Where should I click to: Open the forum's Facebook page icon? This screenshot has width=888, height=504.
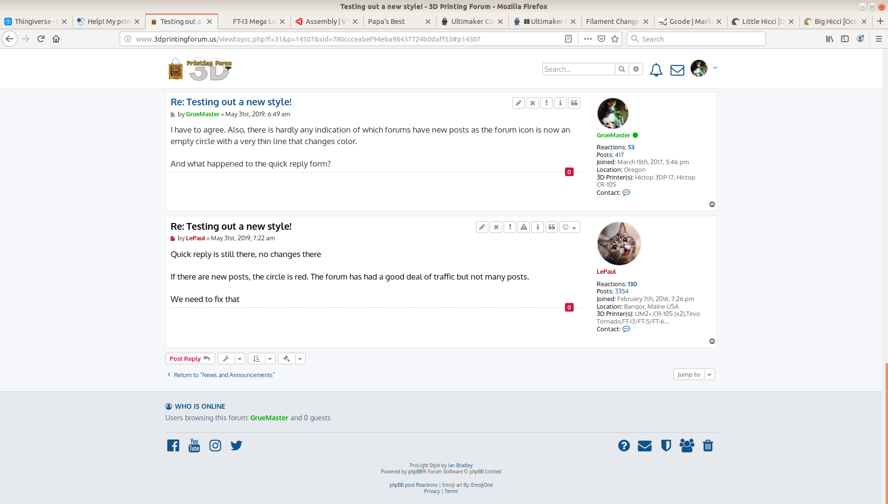tap(173, 446)
